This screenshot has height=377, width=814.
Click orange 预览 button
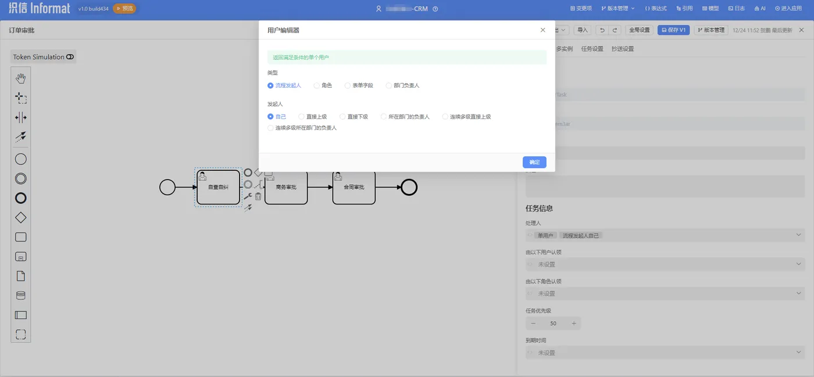(124, 9)
